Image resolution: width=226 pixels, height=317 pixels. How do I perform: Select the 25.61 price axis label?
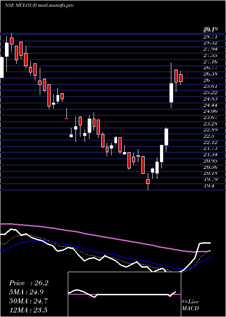pyautogui.click(x=210, y=86)
